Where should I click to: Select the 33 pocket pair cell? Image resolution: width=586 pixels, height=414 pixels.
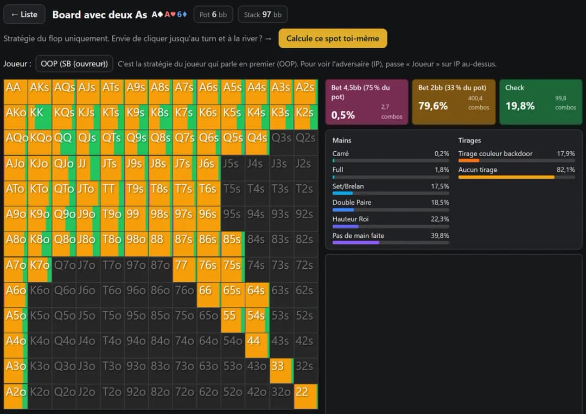tap(281, 371)
